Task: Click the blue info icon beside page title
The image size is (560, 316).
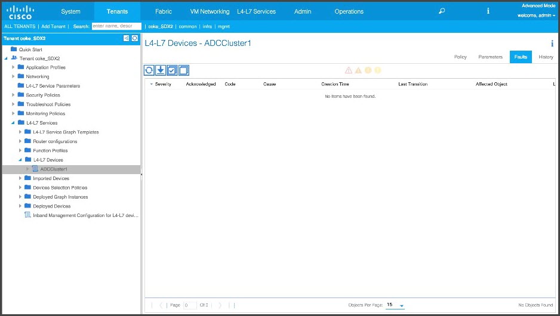Action: 552,44
